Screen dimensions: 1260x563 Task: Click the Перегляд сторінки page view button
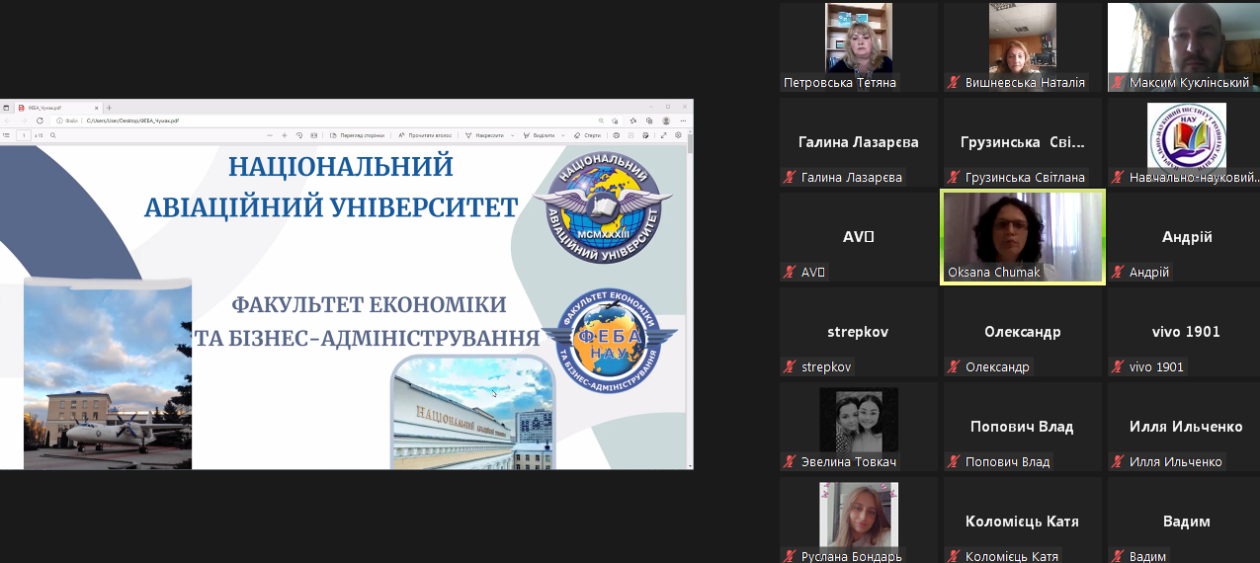click(356, 135)
